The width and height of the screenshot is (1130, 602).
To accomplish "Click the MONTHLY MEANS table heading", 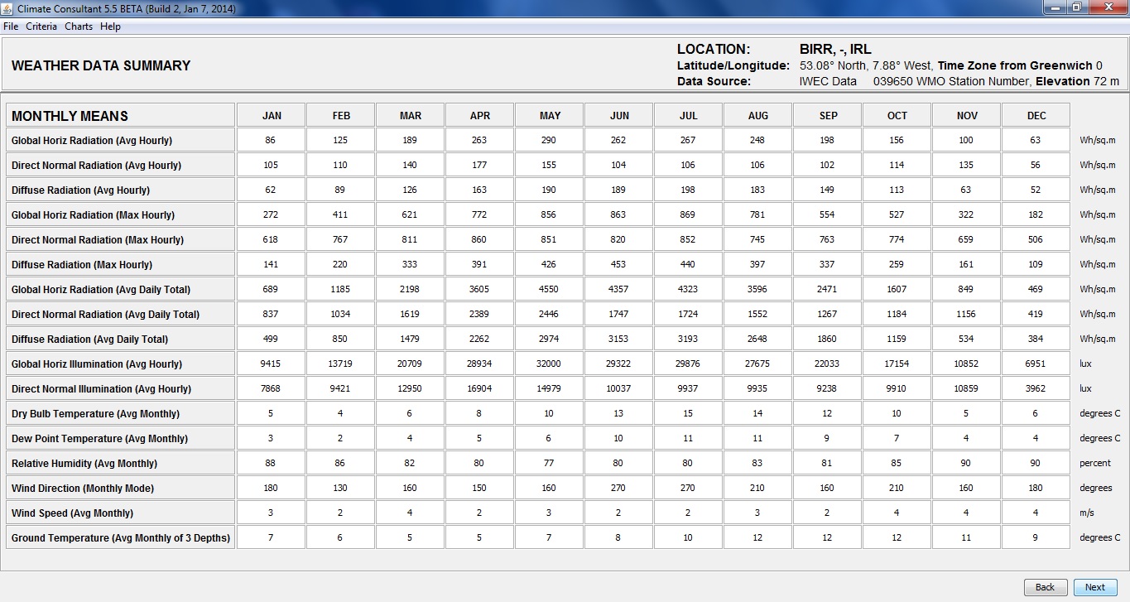I will (x=70, y=116).
